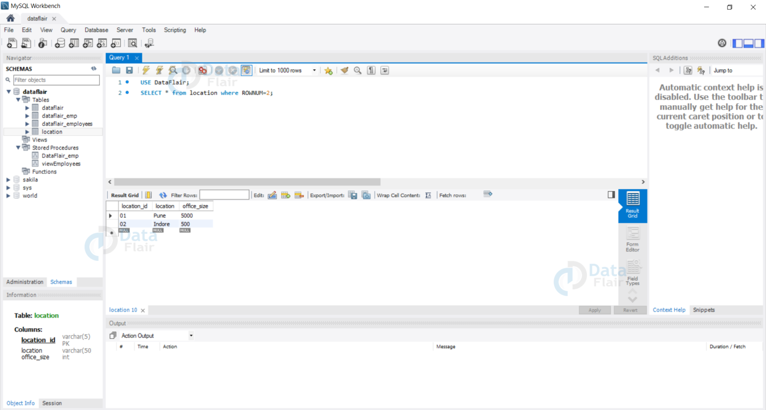
Task: Collapse the Tables node
Action: [x=18, y=100]
